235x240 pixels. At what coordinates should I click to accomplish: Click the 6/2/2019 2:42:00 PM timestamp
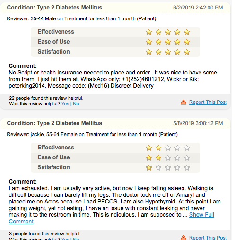coord(198,8)
